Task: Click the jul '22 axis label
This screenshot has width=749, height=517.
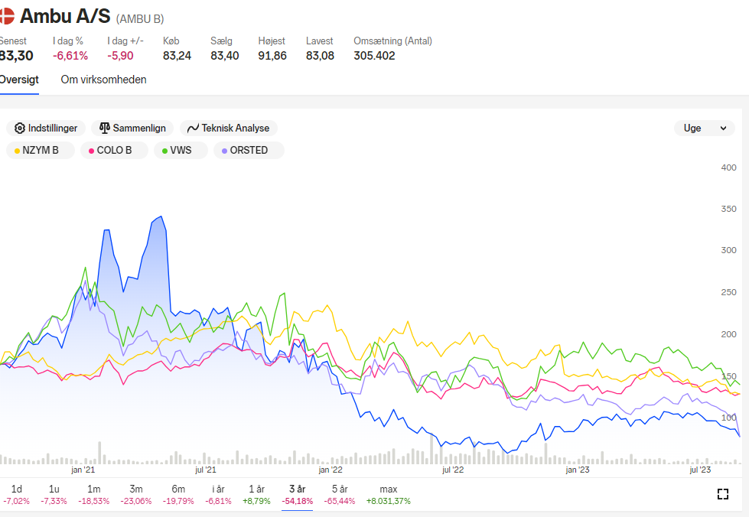Action: [x=453, y=470]
